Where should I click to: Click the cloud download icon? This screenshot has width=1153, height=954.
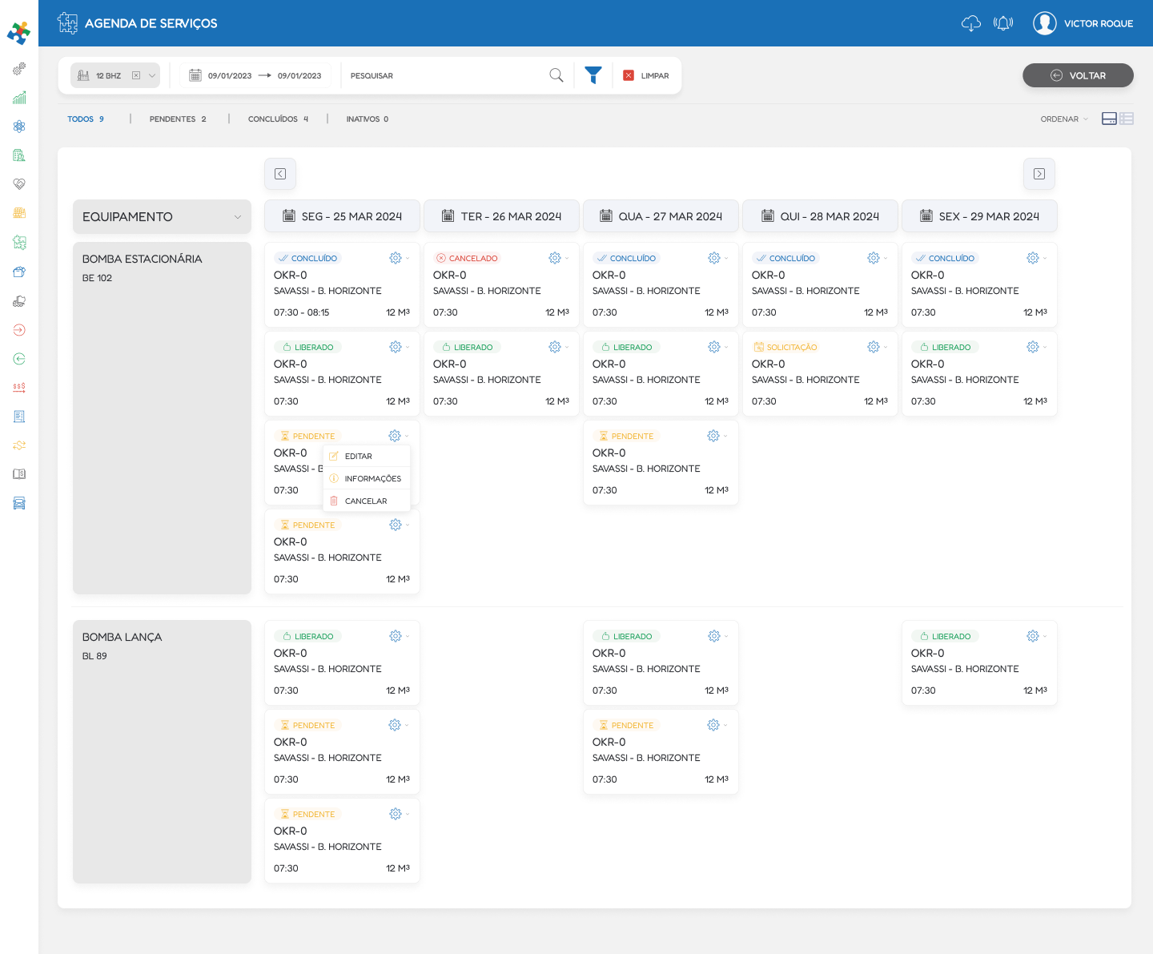970,23
